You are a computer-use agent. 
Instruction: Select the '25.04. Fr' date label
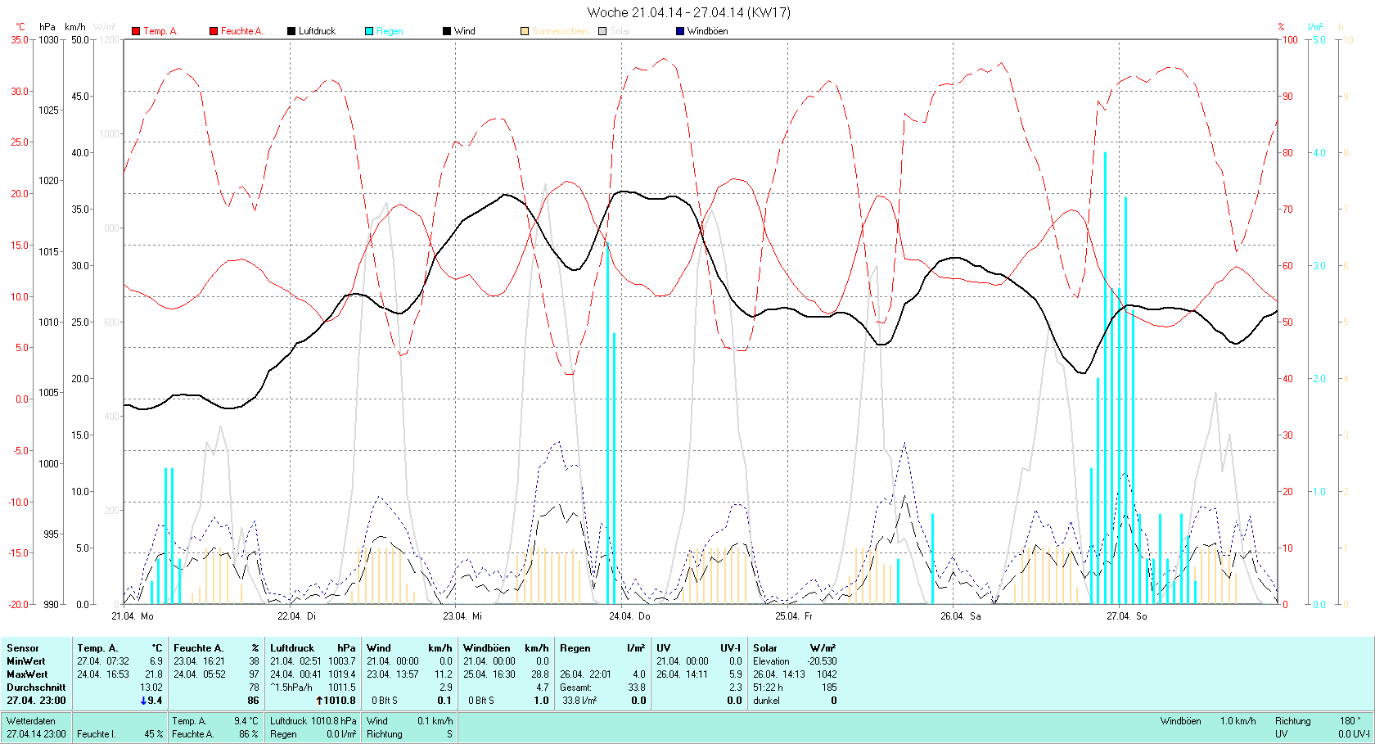[794, 616]
